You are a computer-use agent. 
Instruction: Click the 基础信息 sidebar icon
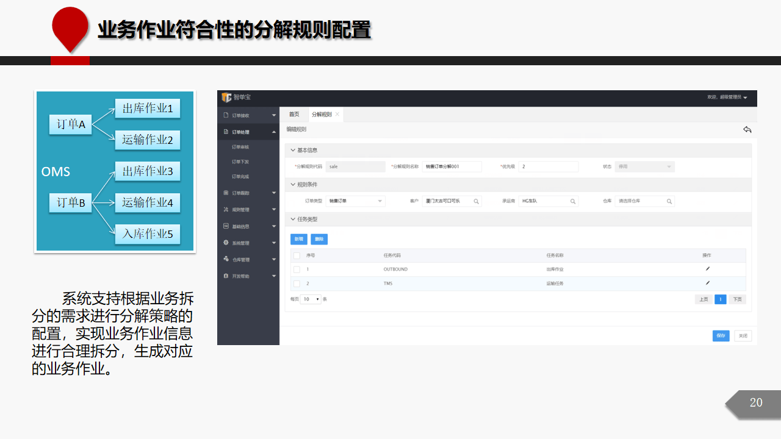(226, 226)
